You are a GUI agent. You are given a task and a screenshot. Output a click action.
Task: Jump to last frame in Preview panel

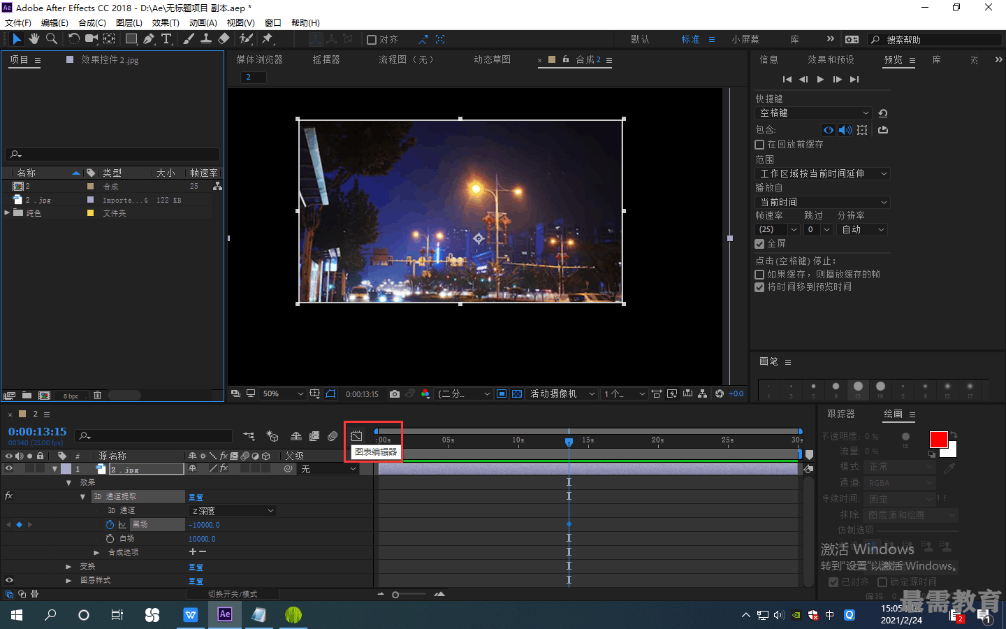click(x=854, y=80)
